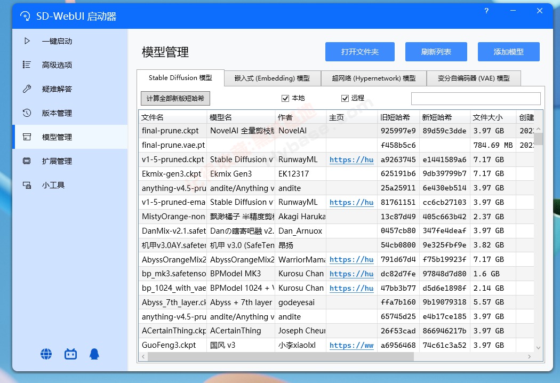The height and width of the screenshot is (383, 560).
Task: Close the SD-WebUI launcher window
Action: pyautogui.click(x=540, y=11)
